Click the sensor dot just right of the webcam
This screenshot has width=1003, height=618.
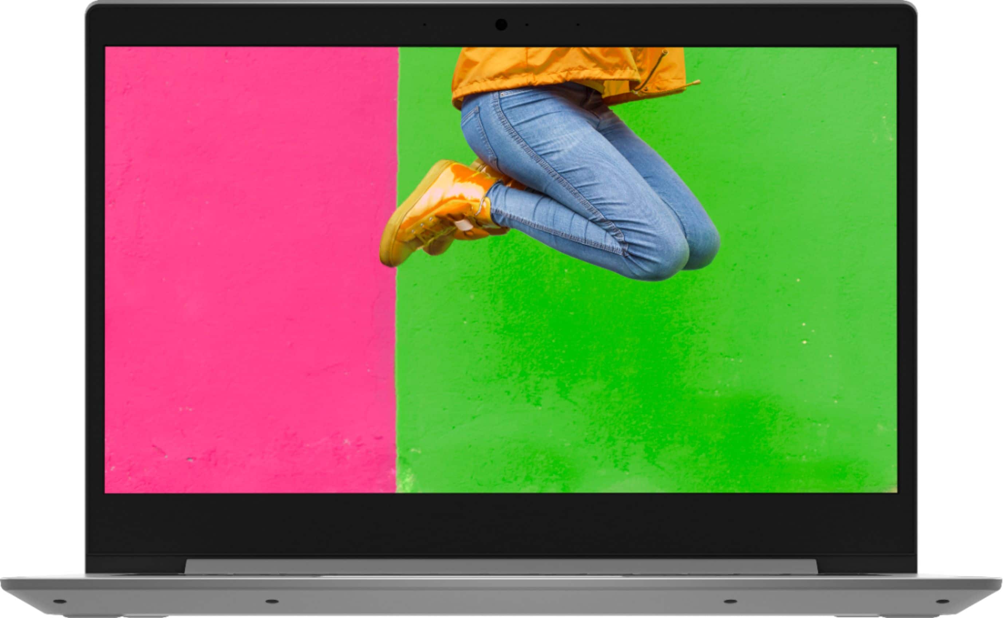(527, 25)
